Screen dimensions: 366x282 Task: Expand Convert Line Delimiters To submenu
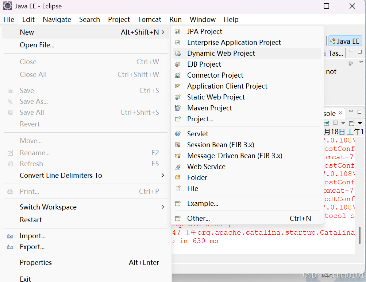click(x=163, y=175)
